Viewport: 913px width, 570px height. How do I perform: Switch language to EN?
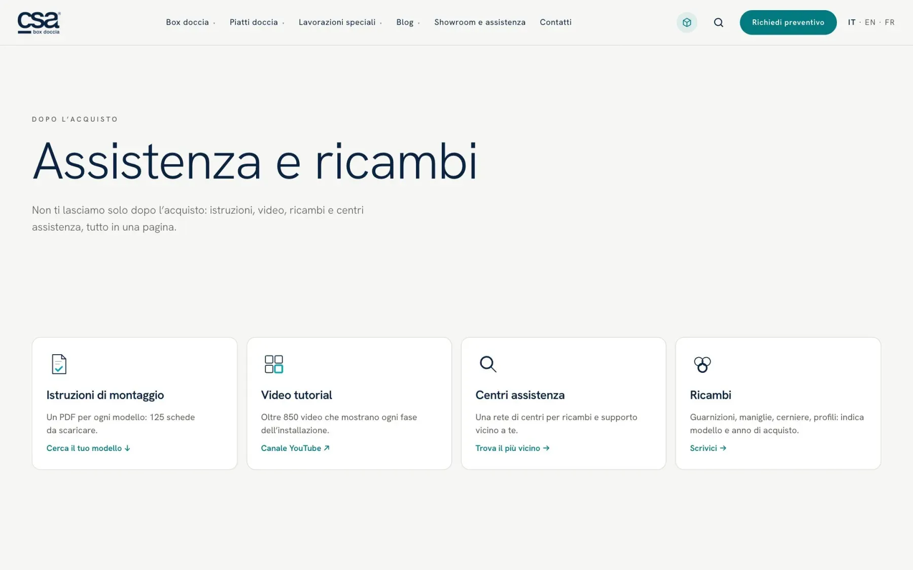(870, 22)
